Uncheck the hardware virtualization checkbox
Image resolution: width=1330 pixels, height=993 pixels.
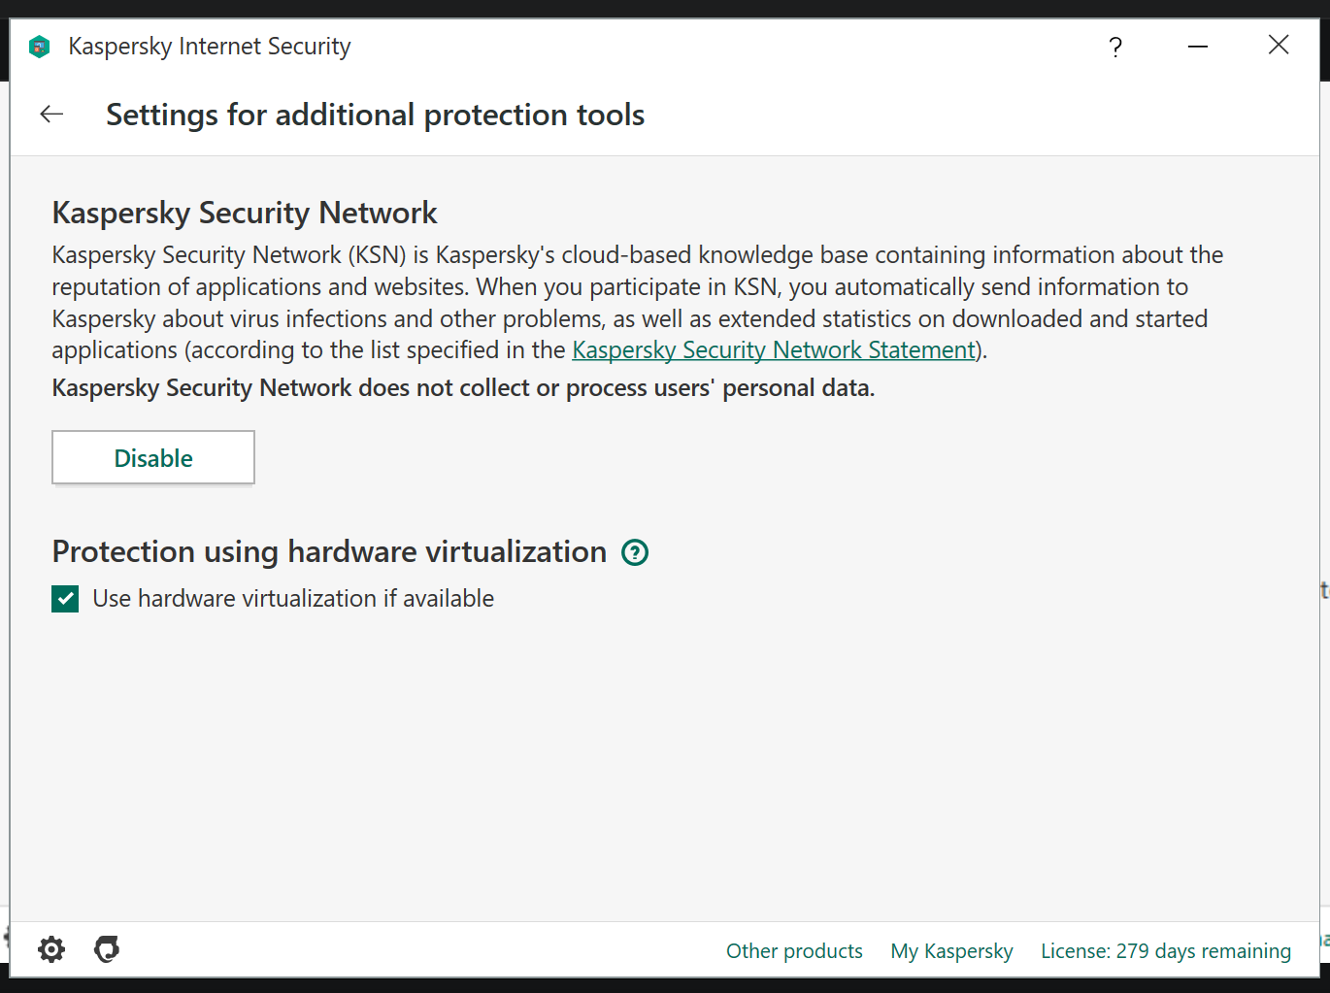[66, 599]
